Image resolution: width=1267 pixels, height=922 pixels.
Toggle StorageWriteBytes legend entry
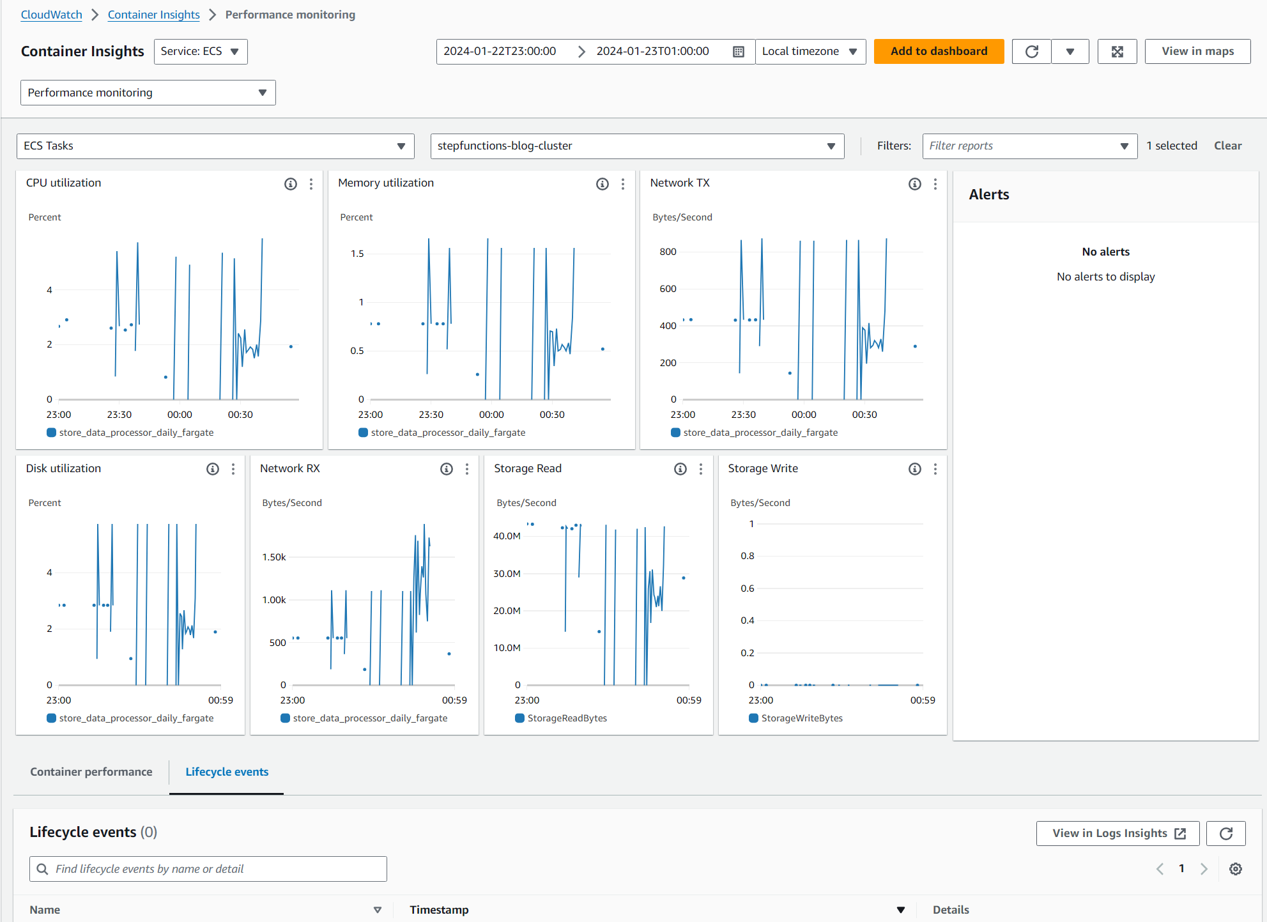[801, 718]
